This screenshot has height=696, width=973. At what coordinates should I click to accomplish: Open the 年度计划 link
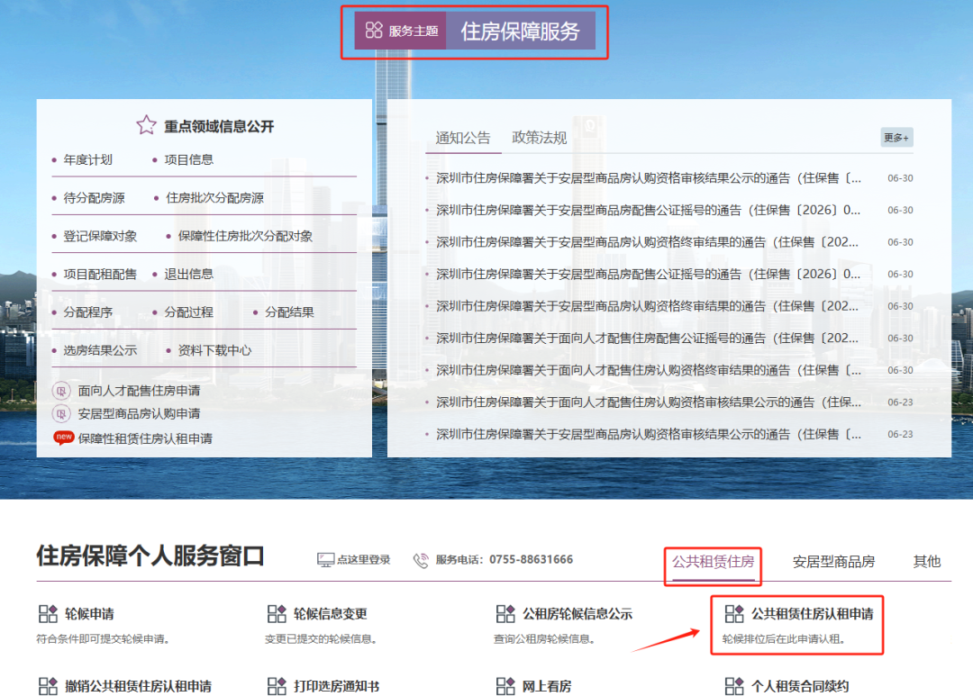(x=87, y=159)
